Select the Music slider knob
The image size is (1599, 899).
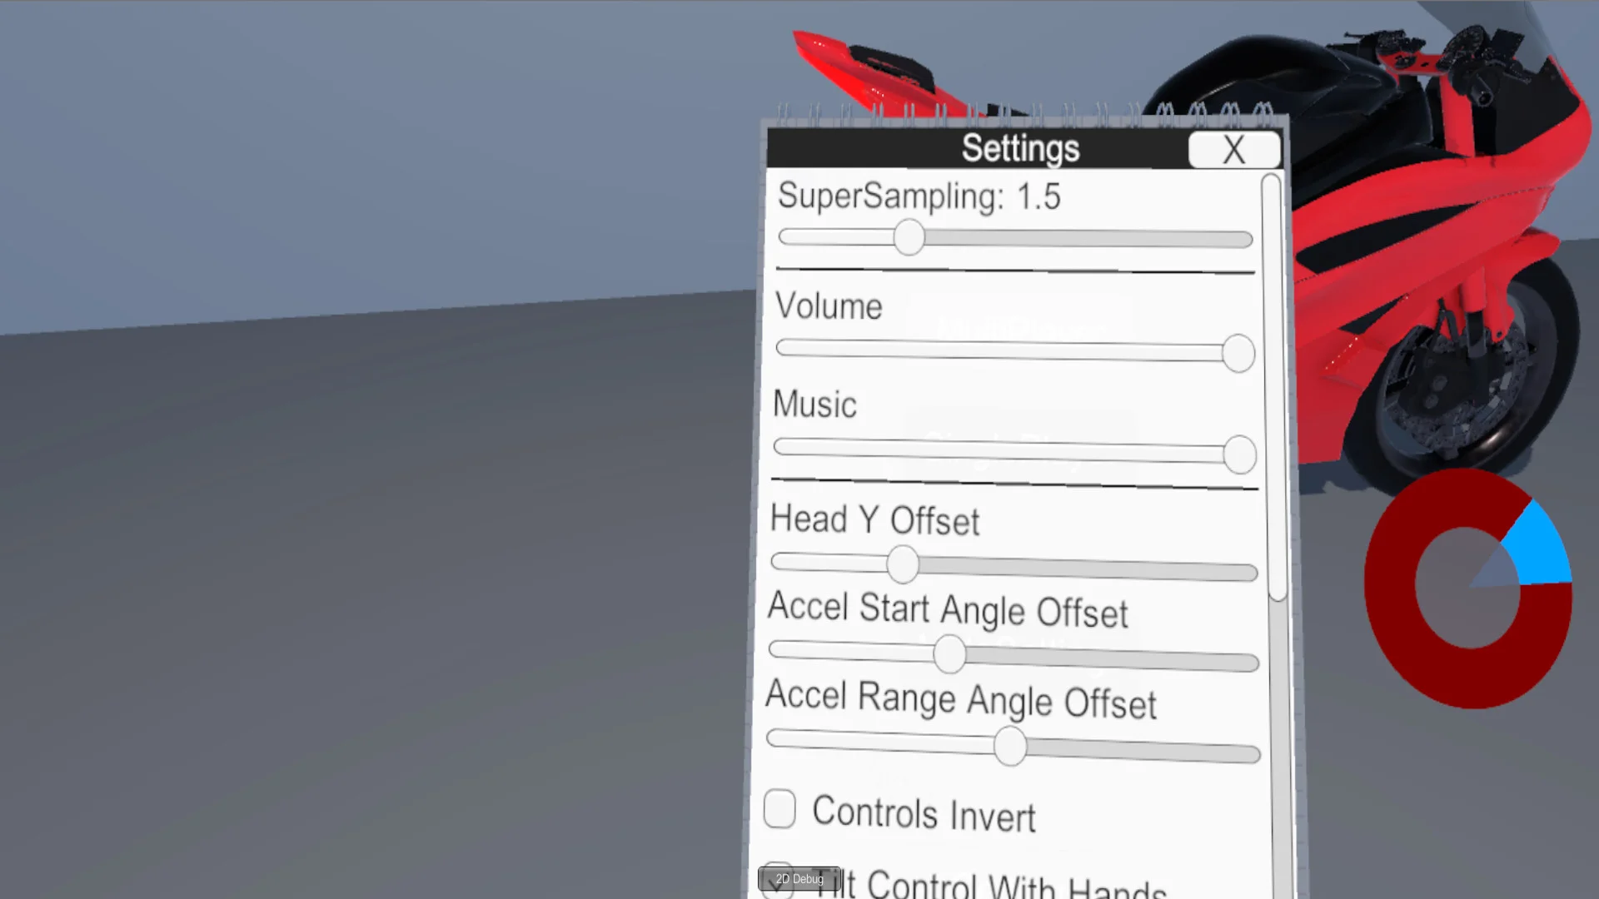point(1240,454)
